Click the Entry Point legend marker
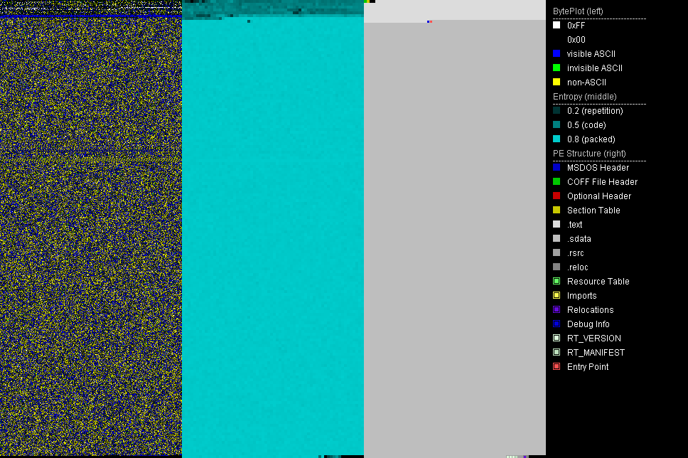The image size is (688, 458). tap(557, 367)
